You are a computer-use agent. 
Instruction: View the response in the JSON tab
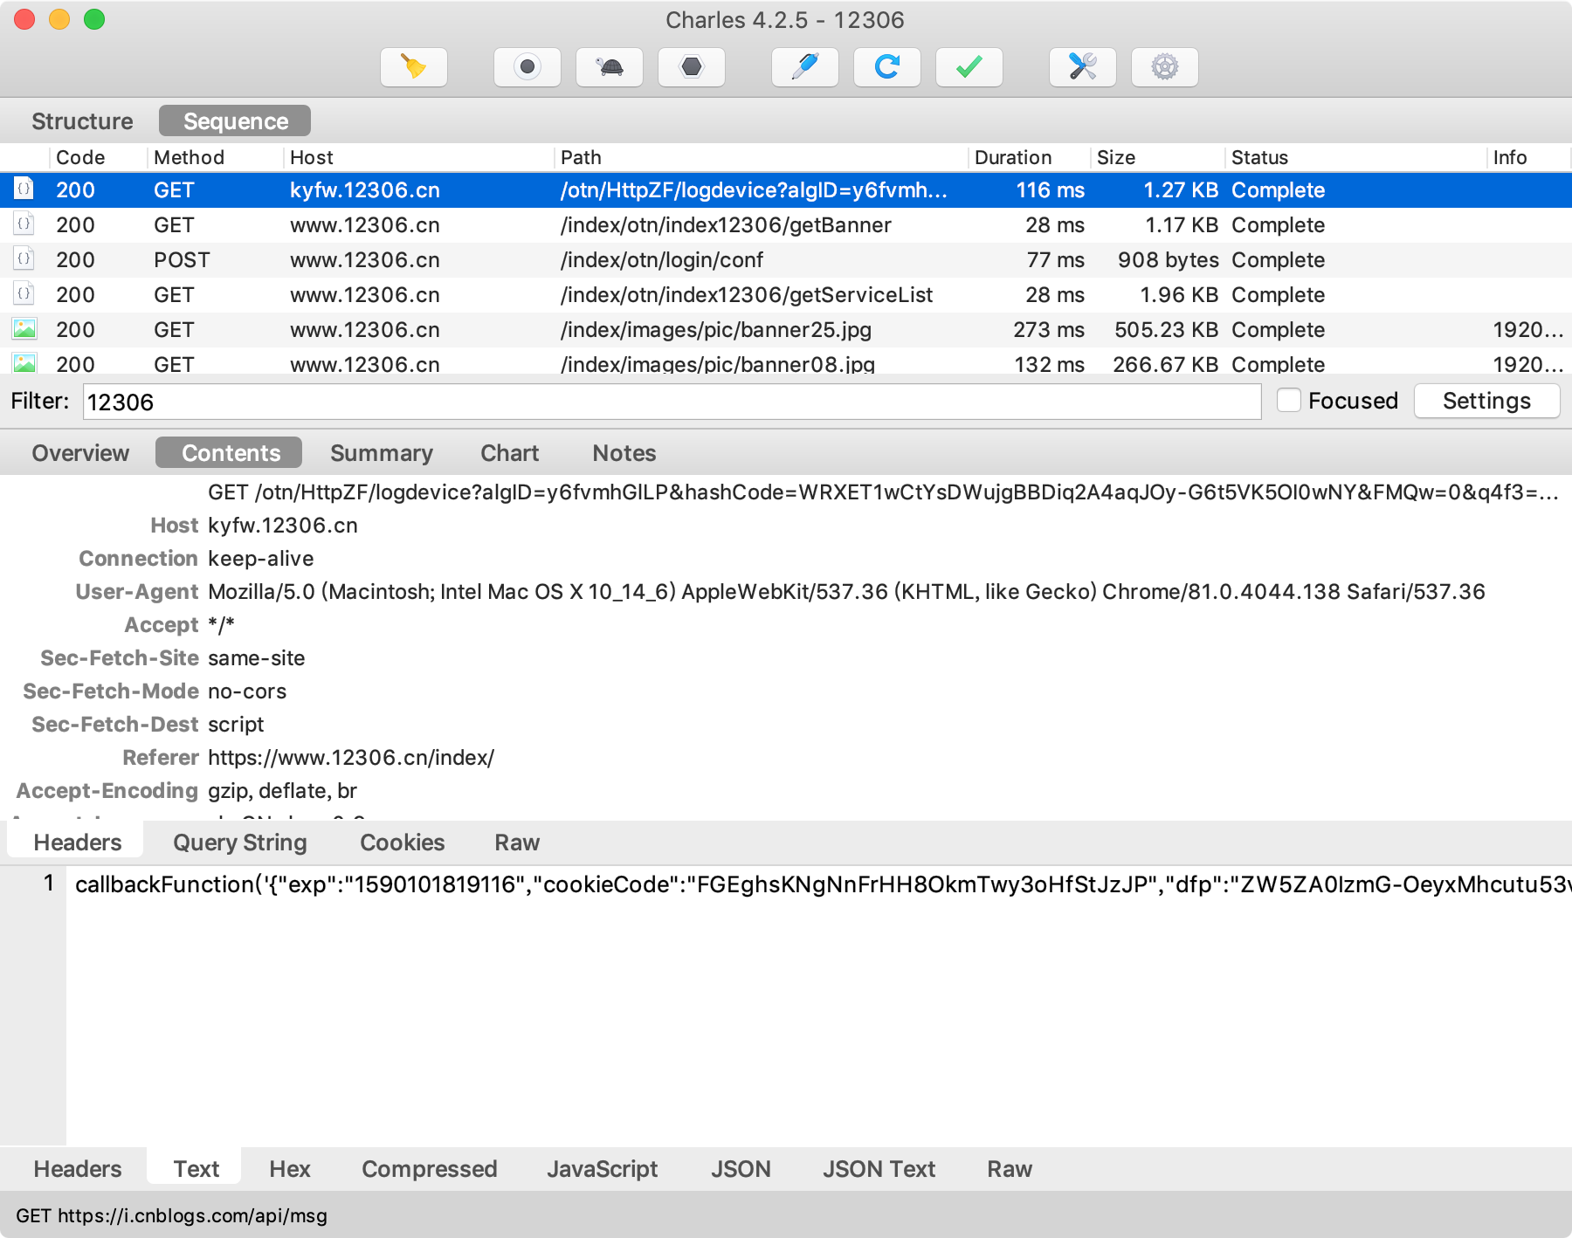741,1169
